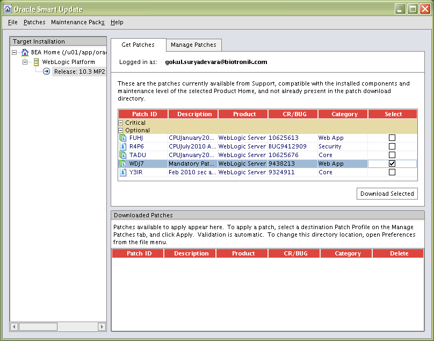
Task: Click the Release 10.3 MP2 arrow icon
Action: 47,72
